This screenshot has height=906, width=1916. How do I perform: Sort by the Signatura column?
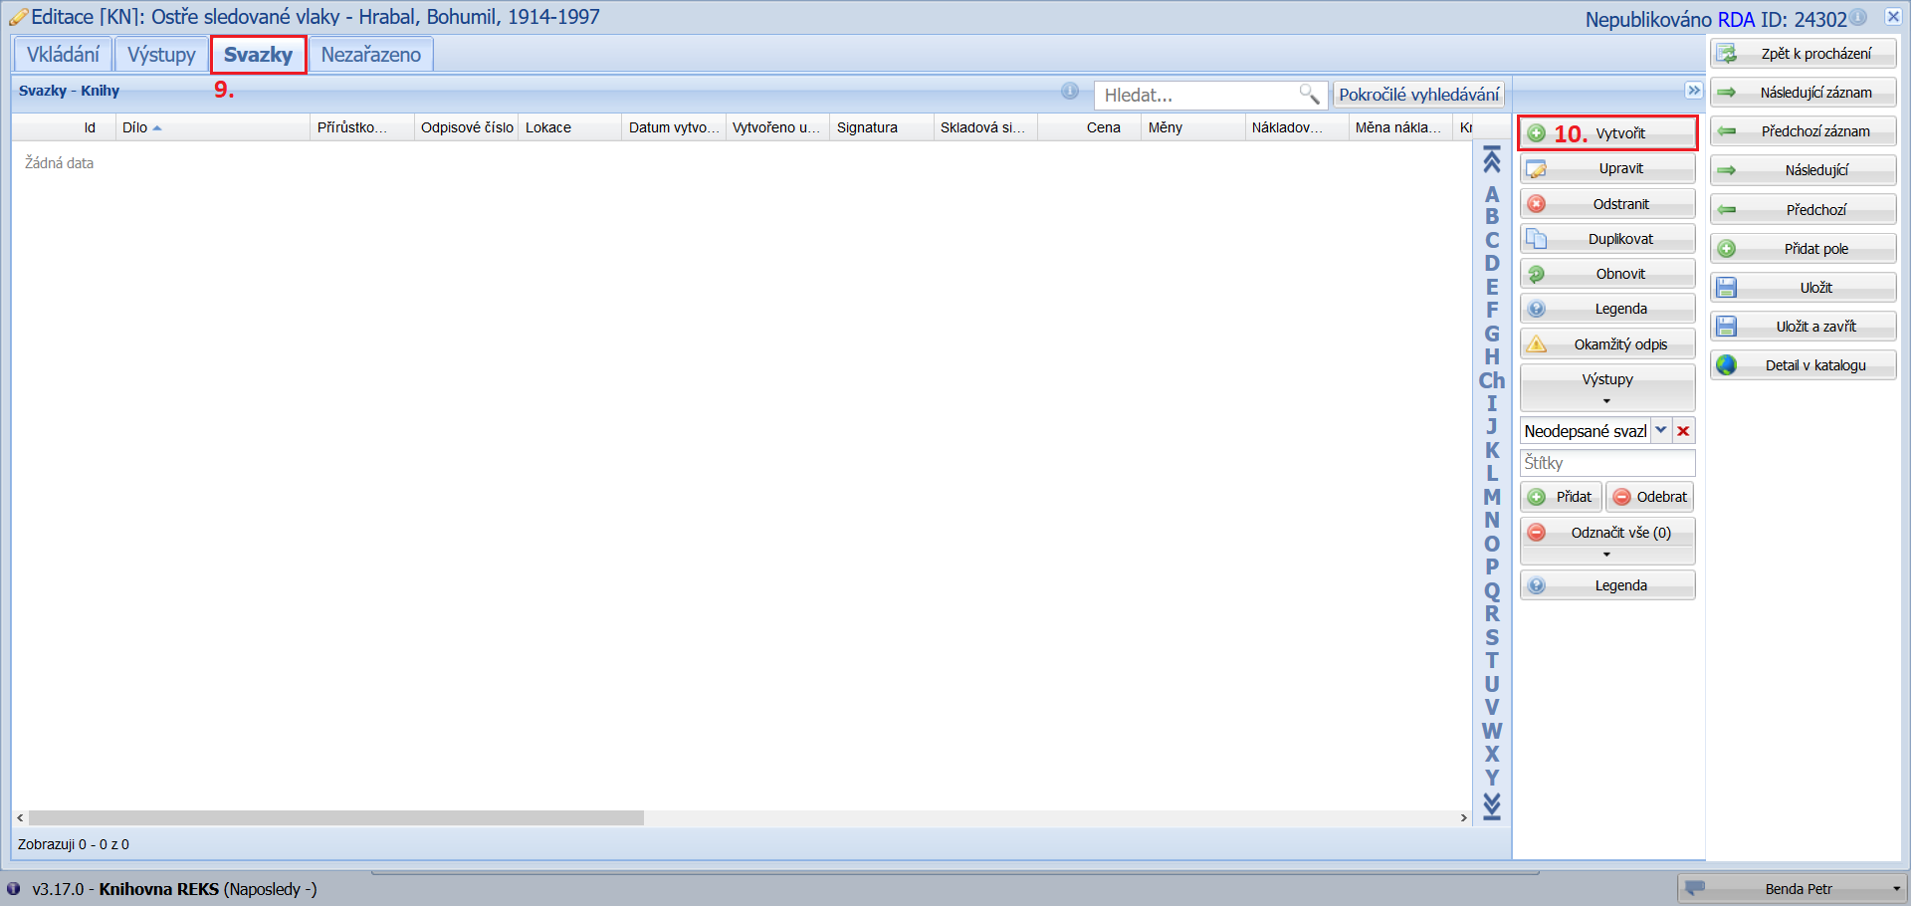coord(882,127)
